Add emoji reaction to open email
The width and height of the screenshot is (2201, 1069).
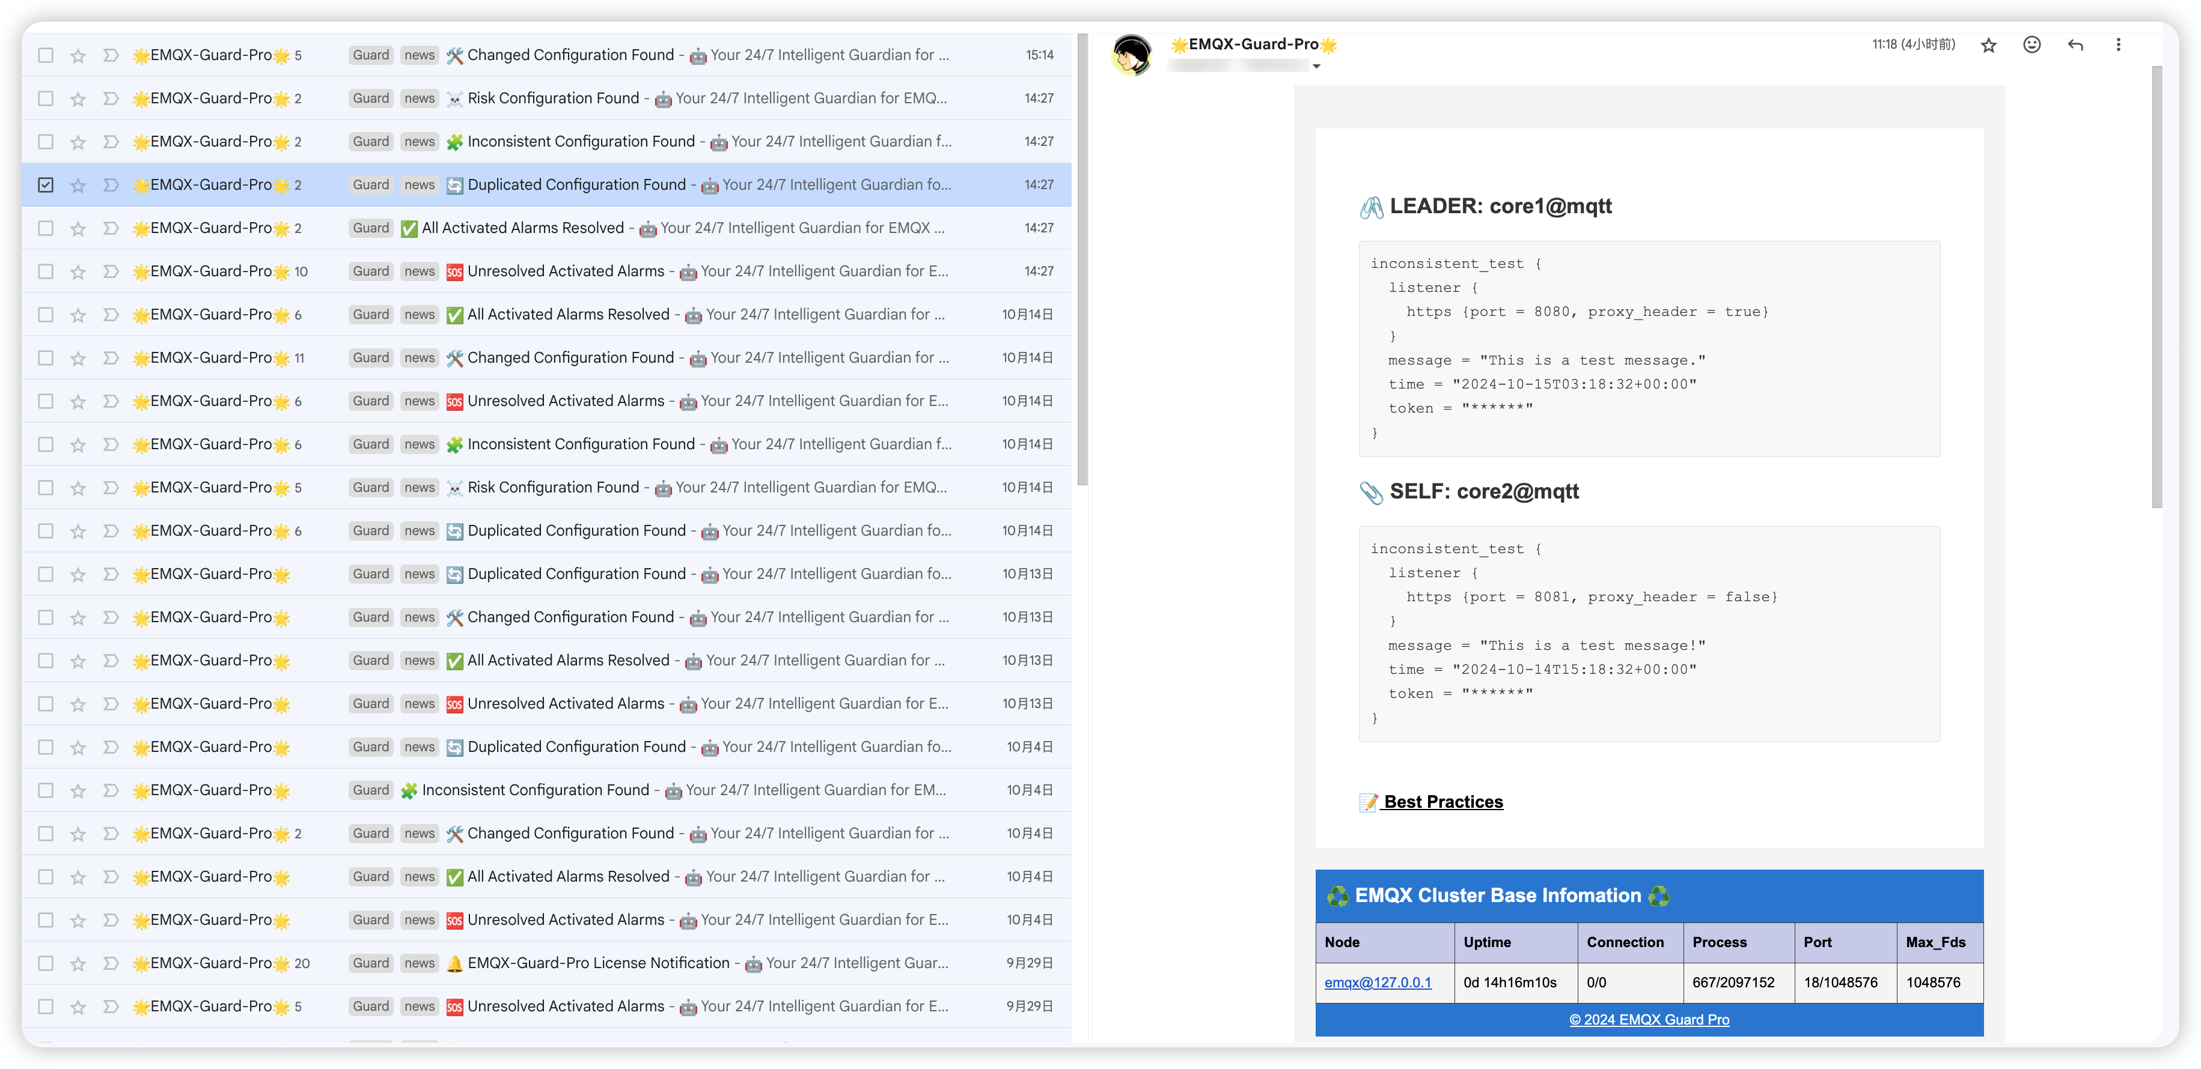pyautogui.click(x=2032, y=45)
